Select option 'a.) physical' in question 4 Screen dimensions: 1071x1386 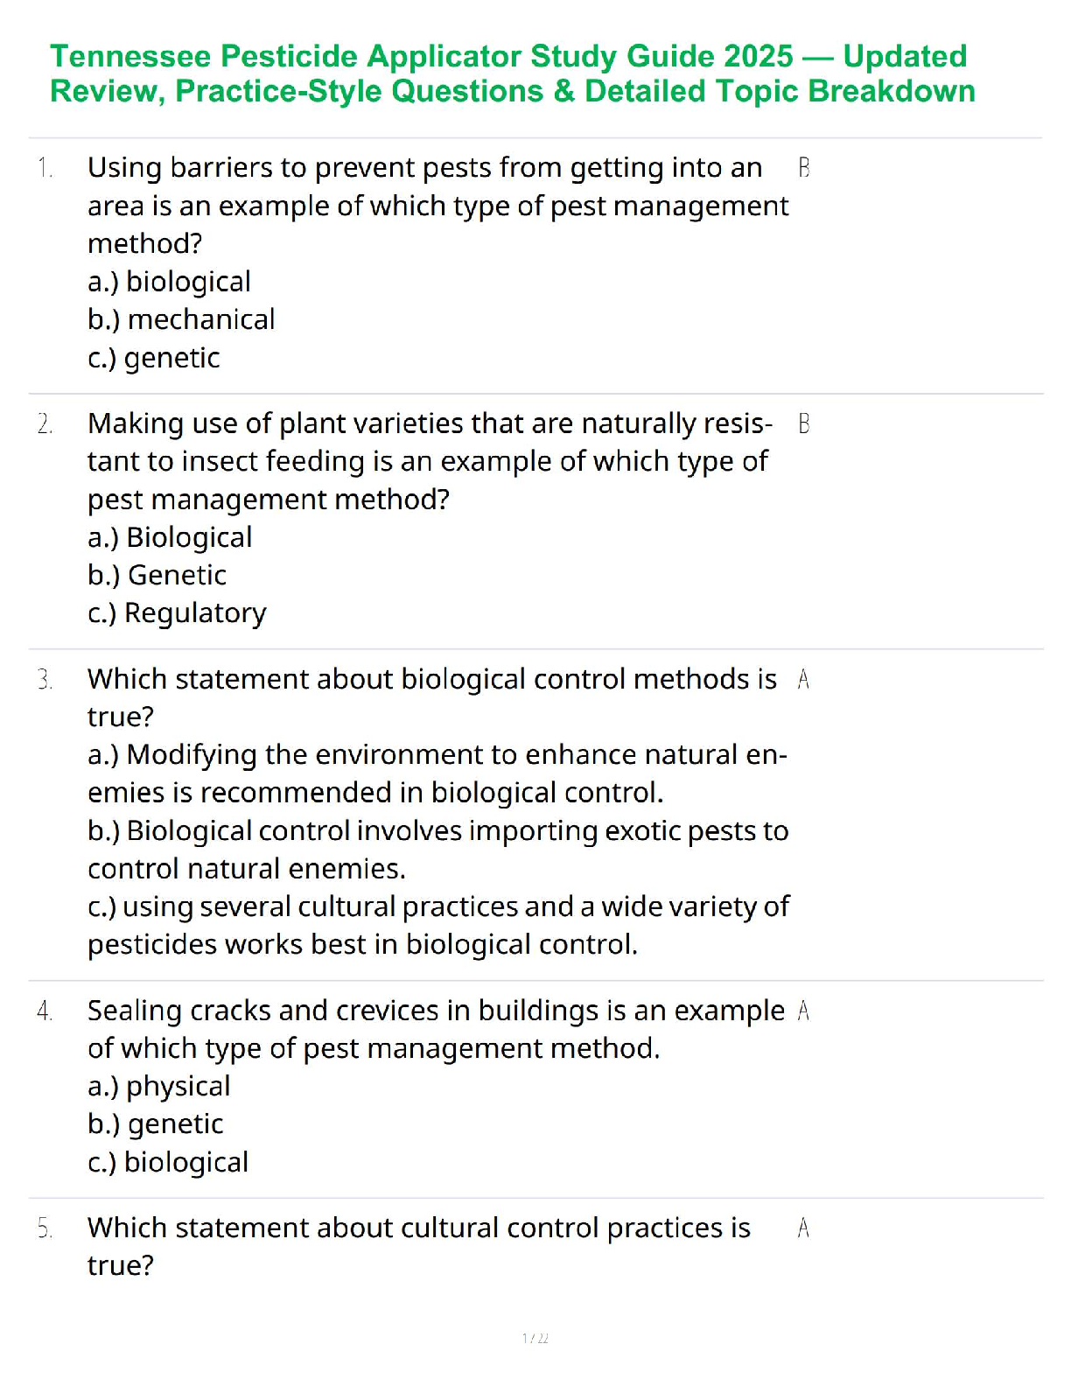(159, 1086)
